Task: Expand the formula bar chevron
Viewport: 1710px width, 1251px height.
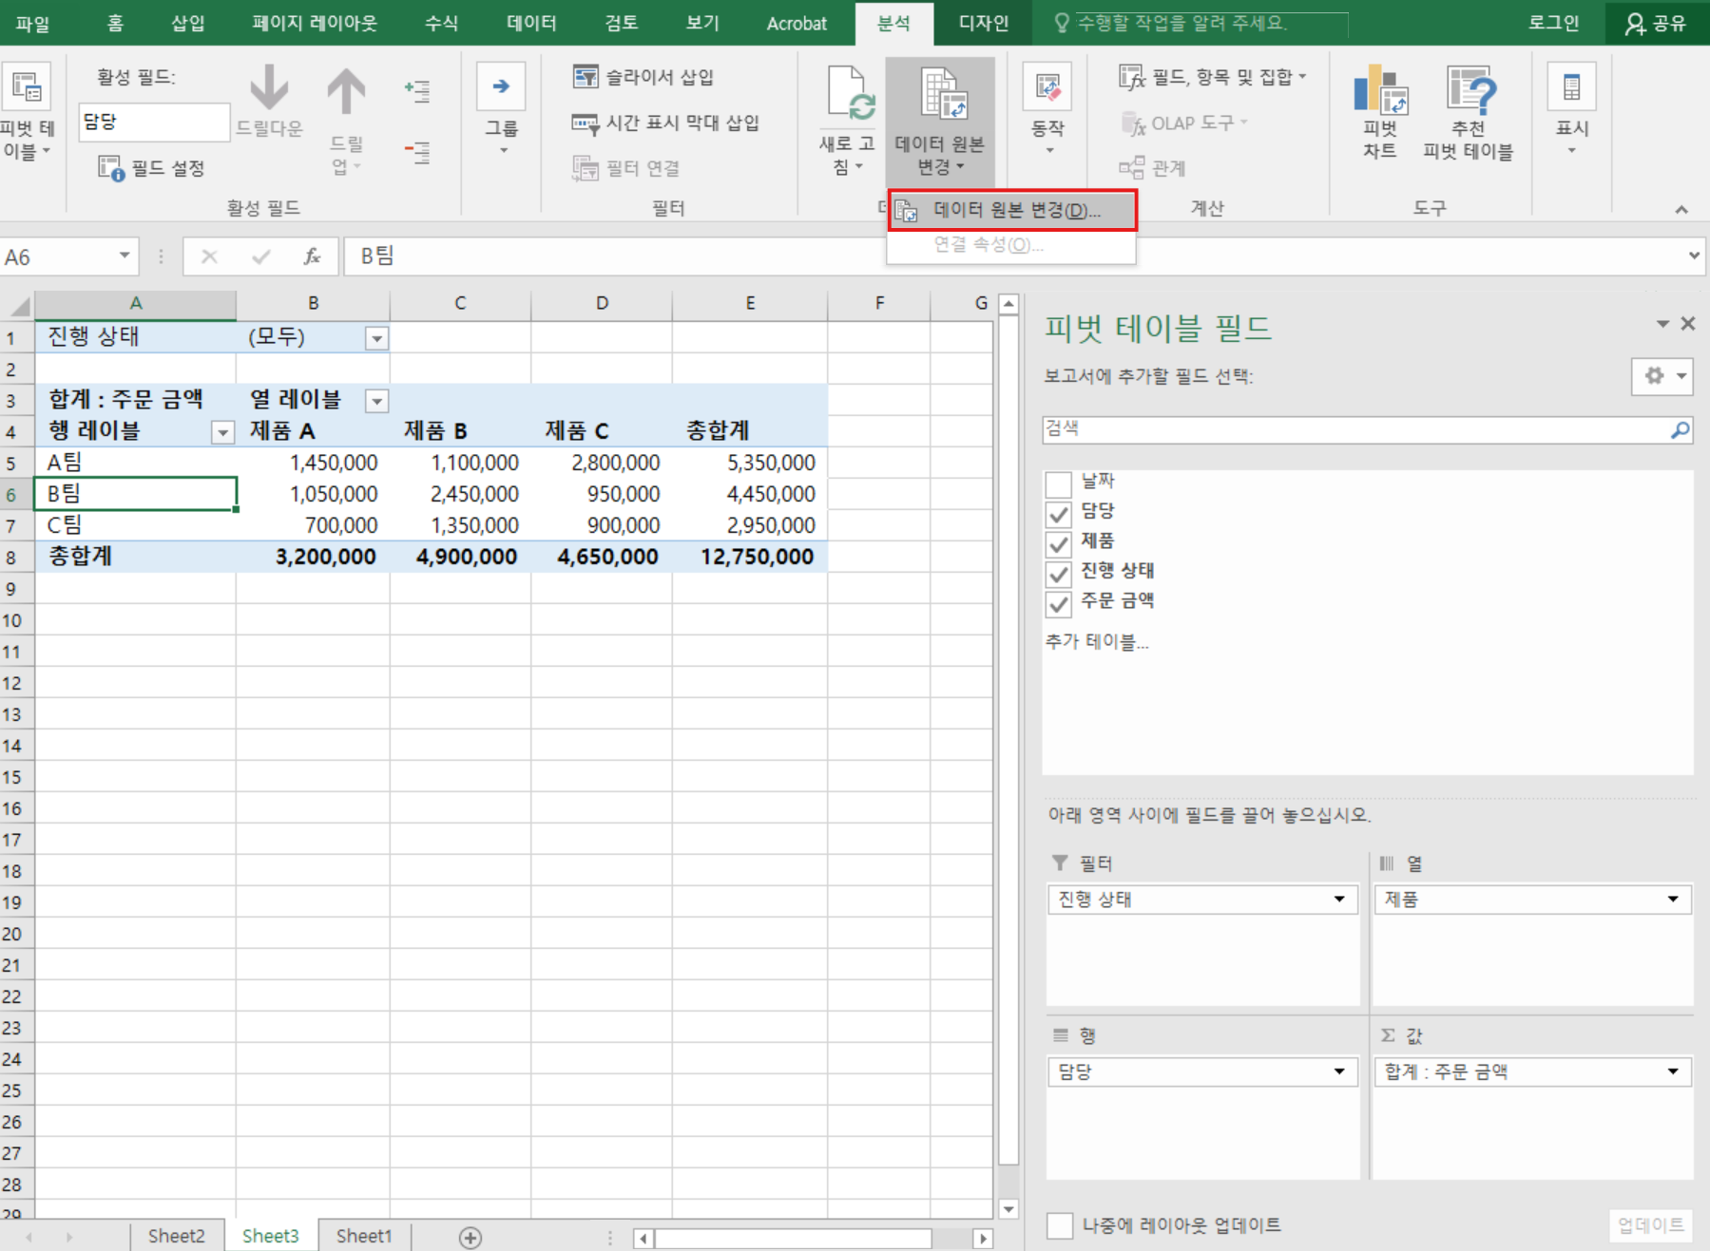Action: (1694, 256)
